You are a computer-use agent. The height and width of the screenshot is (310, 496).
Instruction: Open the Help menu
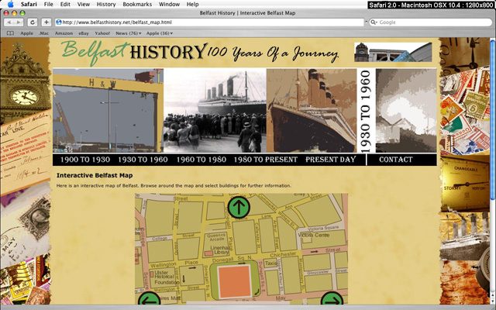[x=193, y=4]
